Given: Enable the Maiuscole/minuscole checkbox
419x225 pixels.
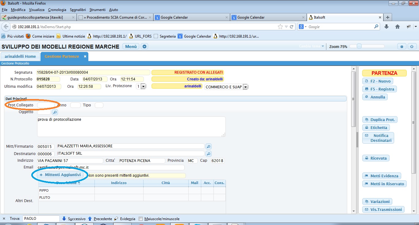Looking at the screenshot, I should pyautogui.click(x=141, y=219).
